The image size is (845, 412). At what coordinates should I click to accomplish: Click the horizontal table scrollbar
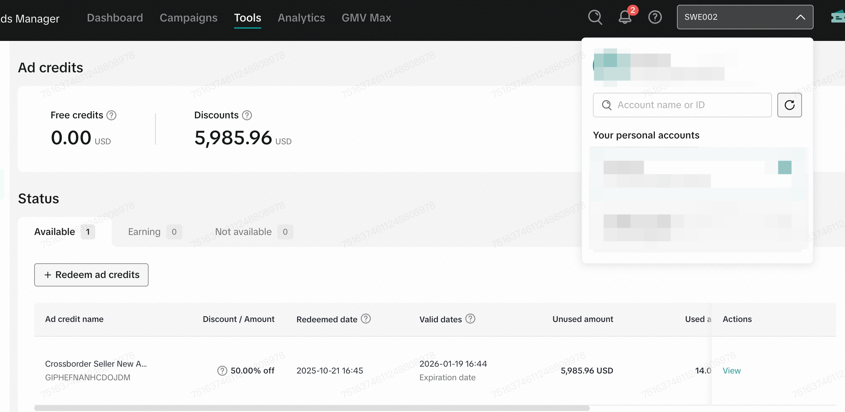tap(311, 408)
